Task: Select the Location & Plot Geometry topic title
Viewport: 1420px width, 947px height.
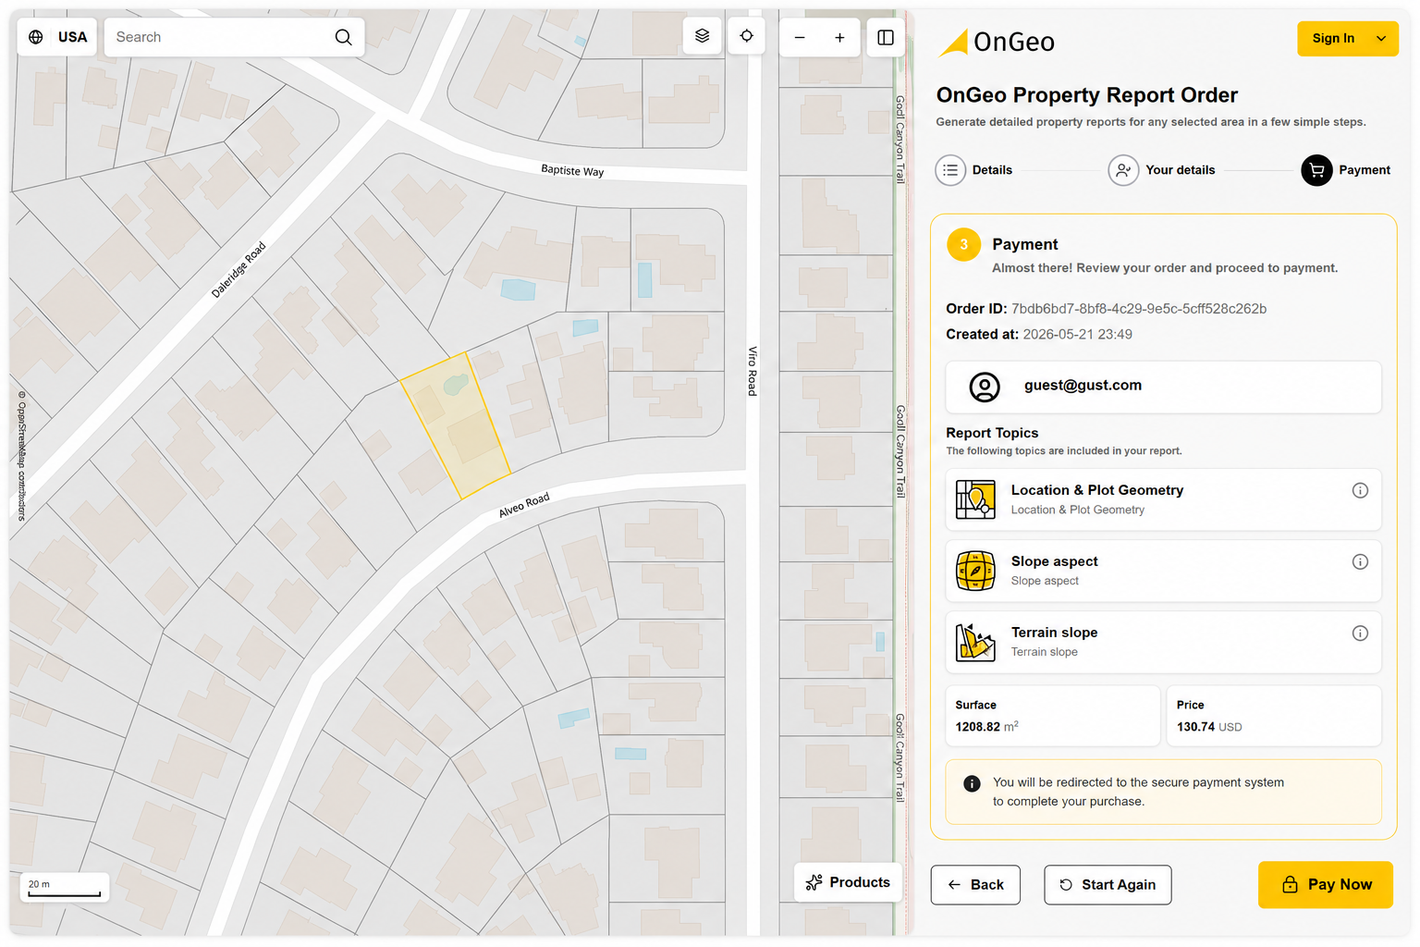Action: pos(1097,490)
